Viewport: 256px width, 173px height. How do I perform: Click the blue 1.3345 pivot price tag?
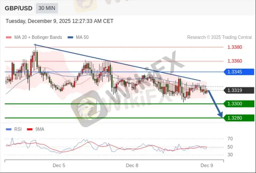pyautogui.click(x=239, y=72)
